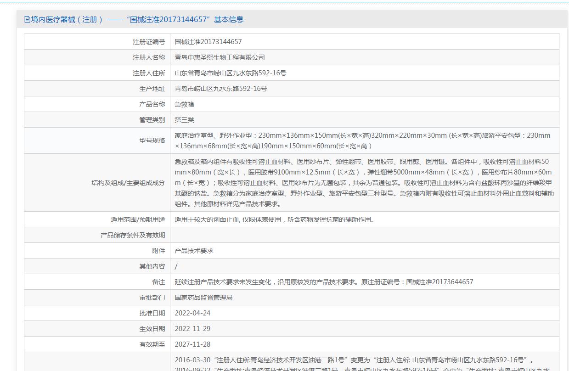Click the document icon beside the page title
Image resolution: width=569 pixels, height=371 pixels.
[x=27, y=19]
